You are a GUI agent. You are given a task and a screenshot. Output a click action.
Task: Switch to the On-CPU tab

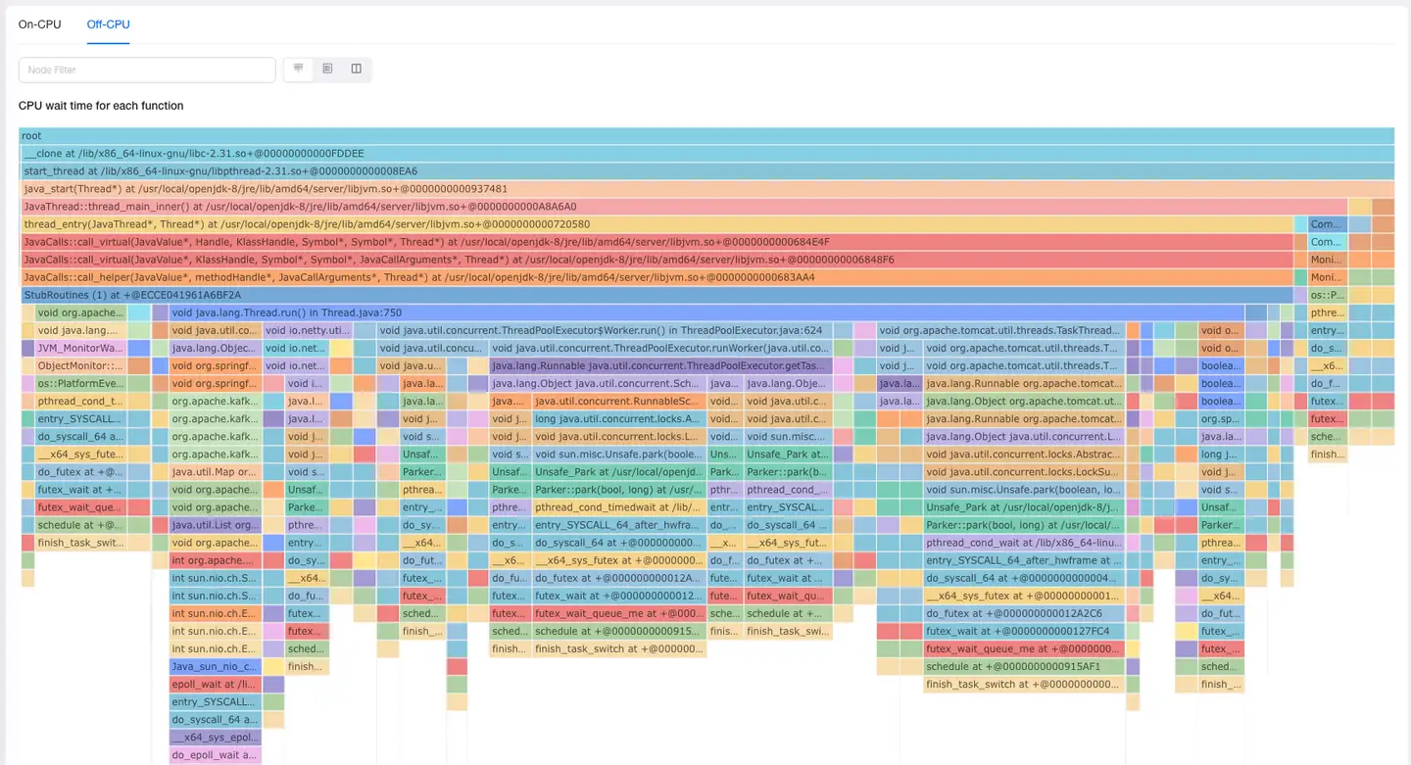39,24
